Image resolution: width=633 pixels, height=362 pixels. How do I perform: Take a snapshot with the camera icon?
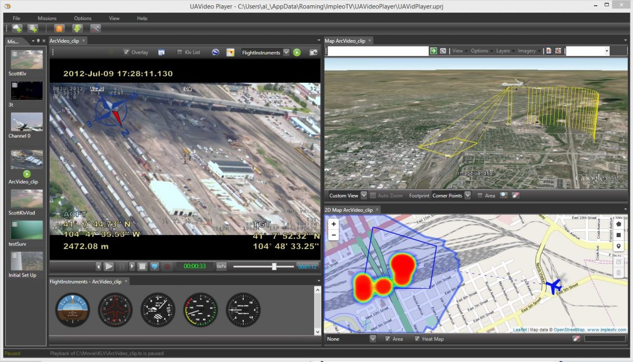pos(313,52)
